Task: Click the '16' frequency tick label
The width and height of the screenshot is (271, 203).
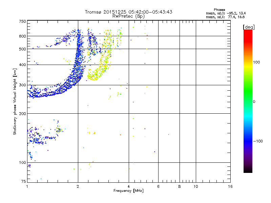Action: [230, 186]
